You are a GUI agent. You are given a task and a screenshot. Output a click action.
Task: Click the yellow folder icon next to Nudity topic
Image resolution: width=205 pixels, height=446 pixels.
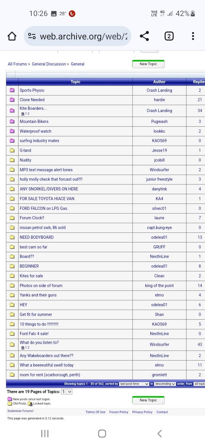12,160
